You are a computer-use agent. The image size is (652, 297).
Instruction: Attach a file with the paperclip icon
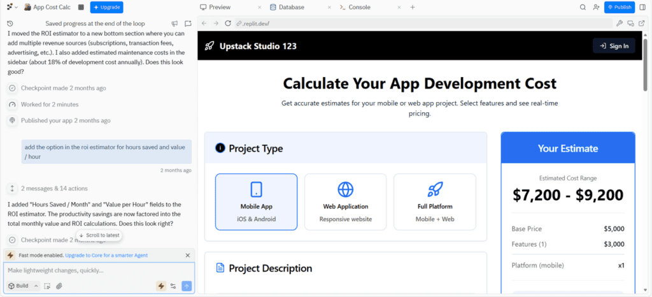(x=59, y=286)
